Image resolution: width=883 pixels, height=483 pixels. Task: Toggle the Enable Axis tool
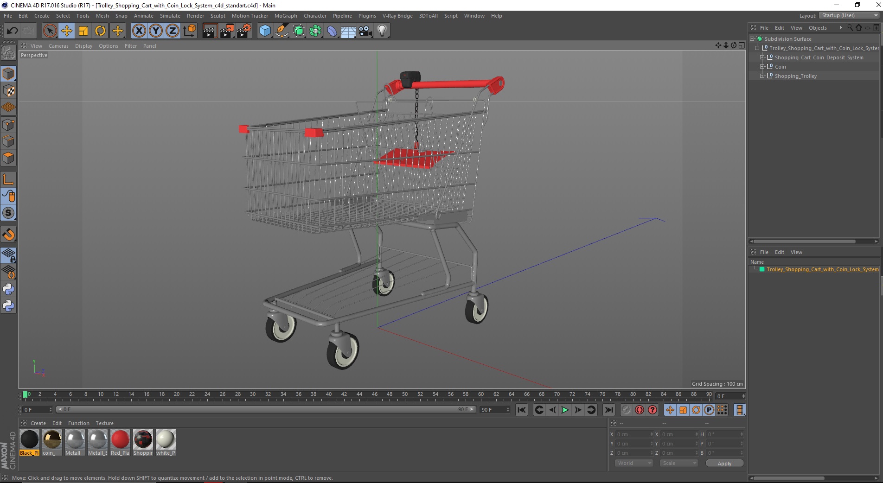(x=8, y=179)
